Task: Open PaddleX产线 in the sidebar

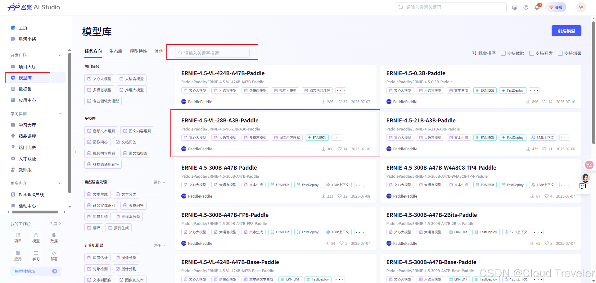Action: (31, 195)
